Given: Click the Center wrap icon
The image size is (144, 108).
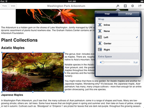Looking at the screenshot, I should (100, 43).
